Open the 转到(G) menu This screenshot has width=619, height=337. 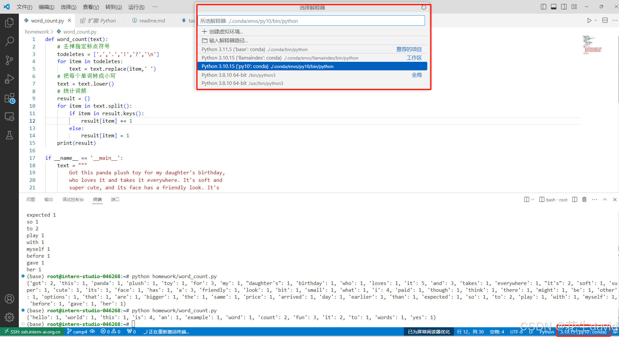[114, 7]
